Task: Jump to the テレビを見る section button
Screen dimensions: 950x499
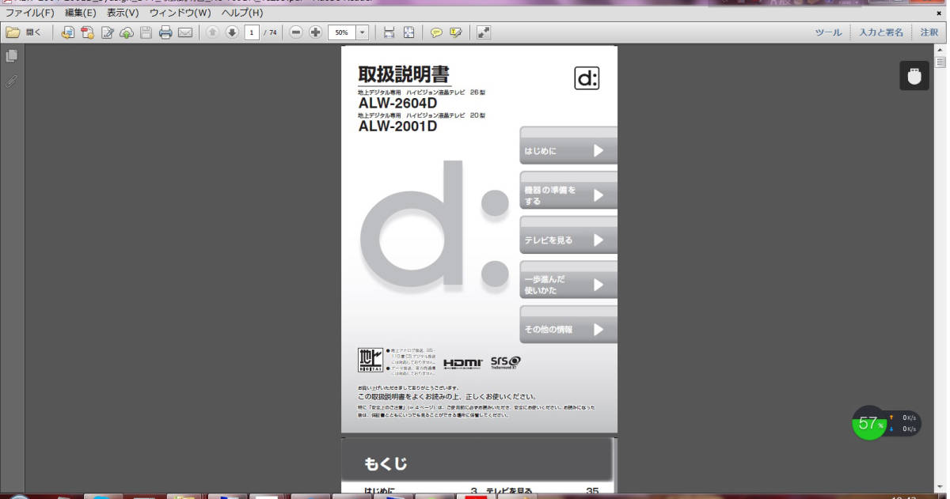Action: tap(568, 235)
